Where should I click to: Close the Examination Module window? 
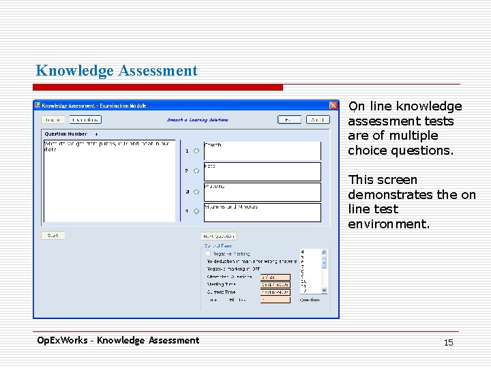(x=333, y=106)
